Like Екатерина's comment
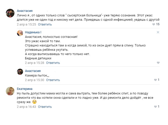The height and width of the screenshot is (125, 168). [155, 107]
